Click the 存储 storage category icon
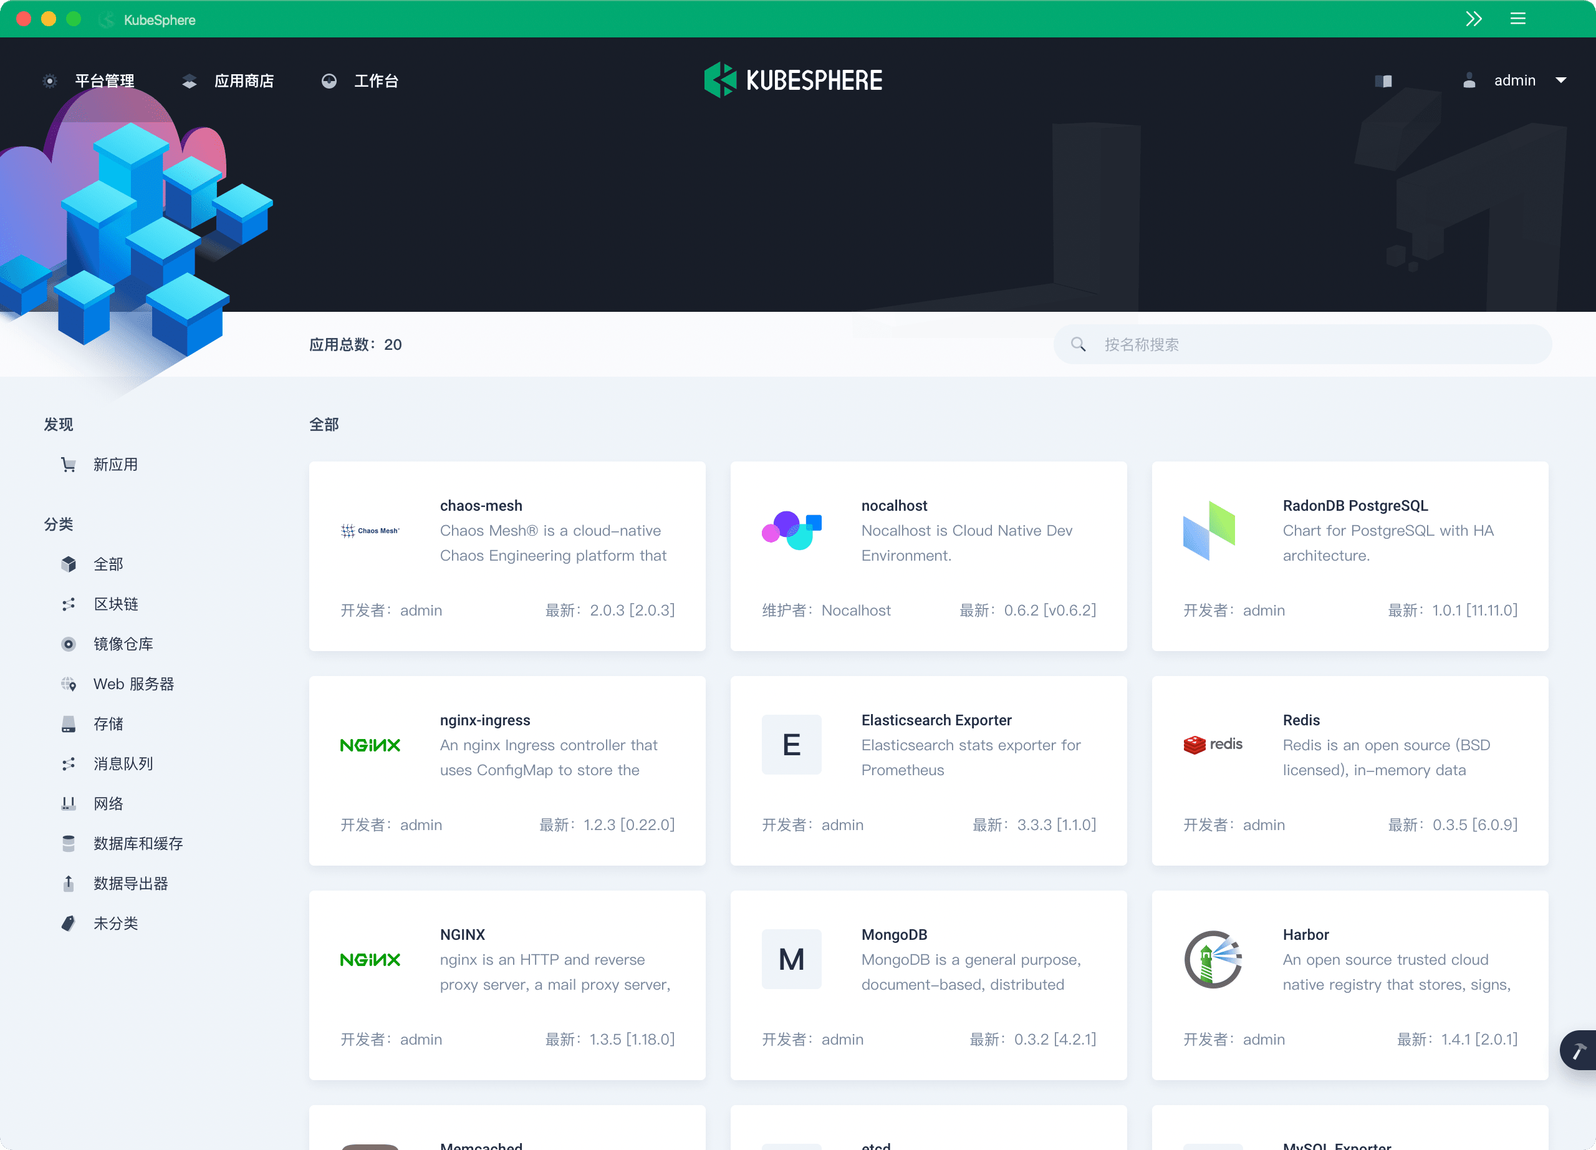This screenshot has width=1596, height=1150. coord(68,723)
